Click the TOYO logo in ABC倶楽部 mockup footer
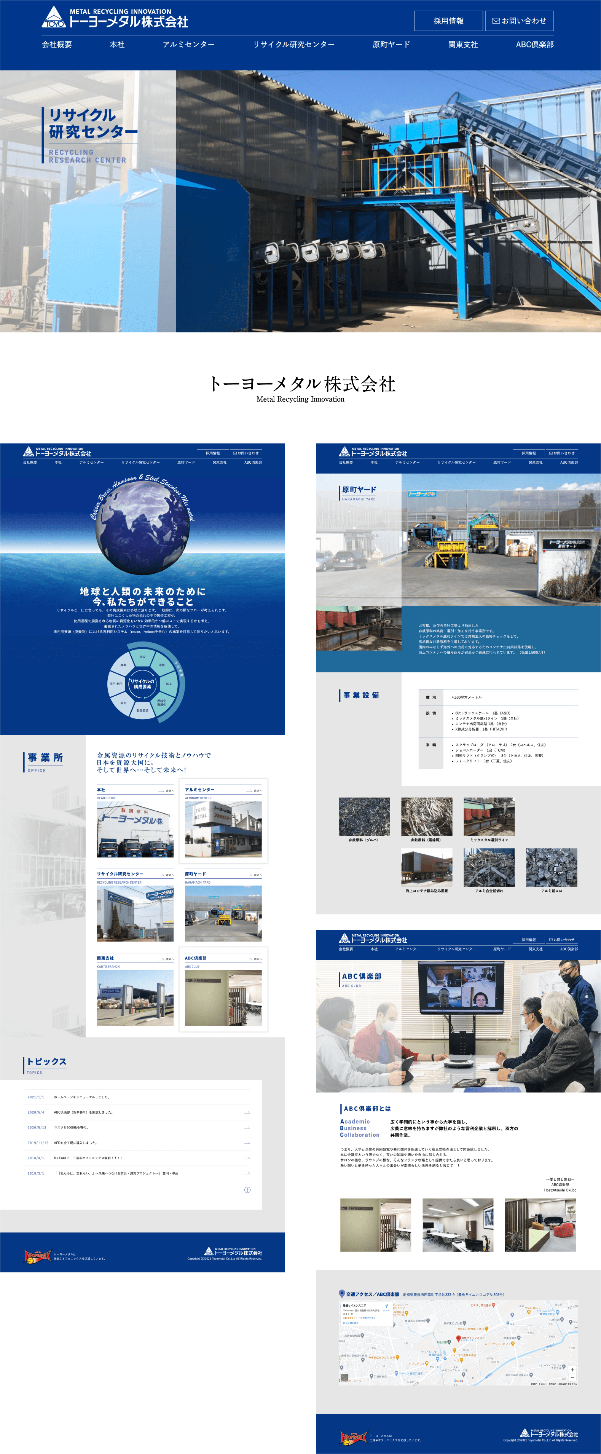The image size is (601, 1454). coord(548,1433)
